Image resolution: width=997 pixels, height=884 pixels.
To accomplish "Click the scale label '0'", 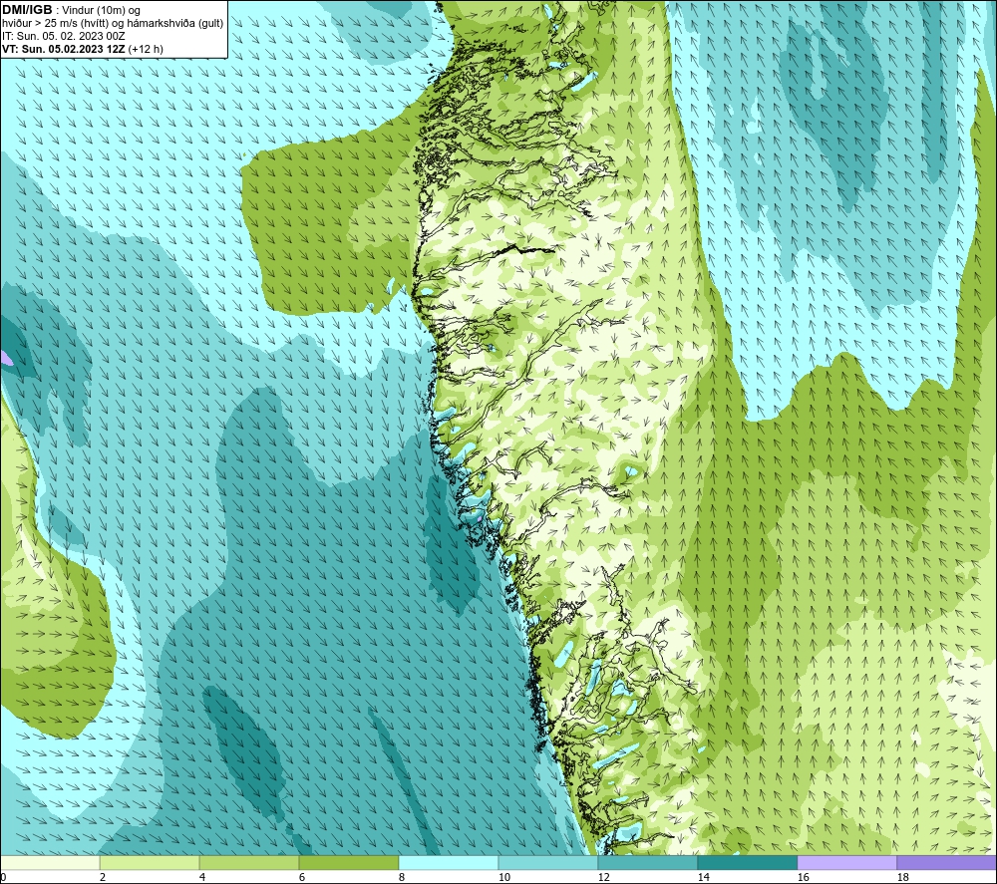I will pyautogui.click(x=3, y=878).
